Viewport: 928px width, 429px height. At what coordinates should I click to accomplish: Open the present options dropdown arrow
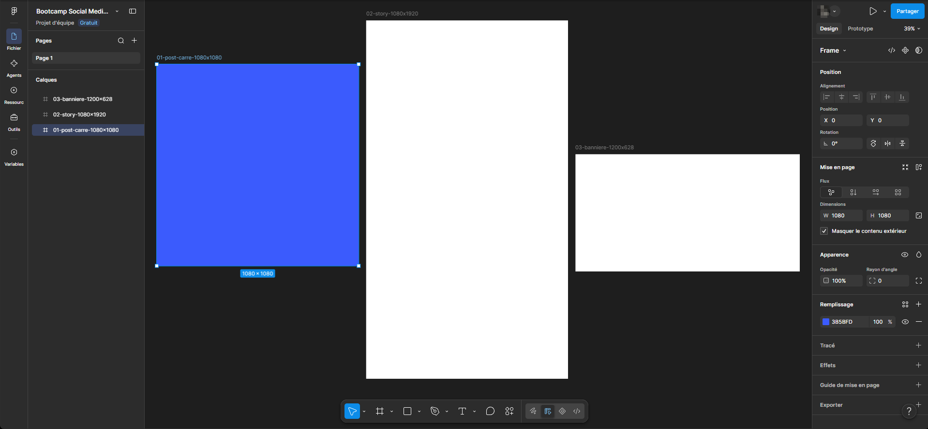click(x=884, y=11)
